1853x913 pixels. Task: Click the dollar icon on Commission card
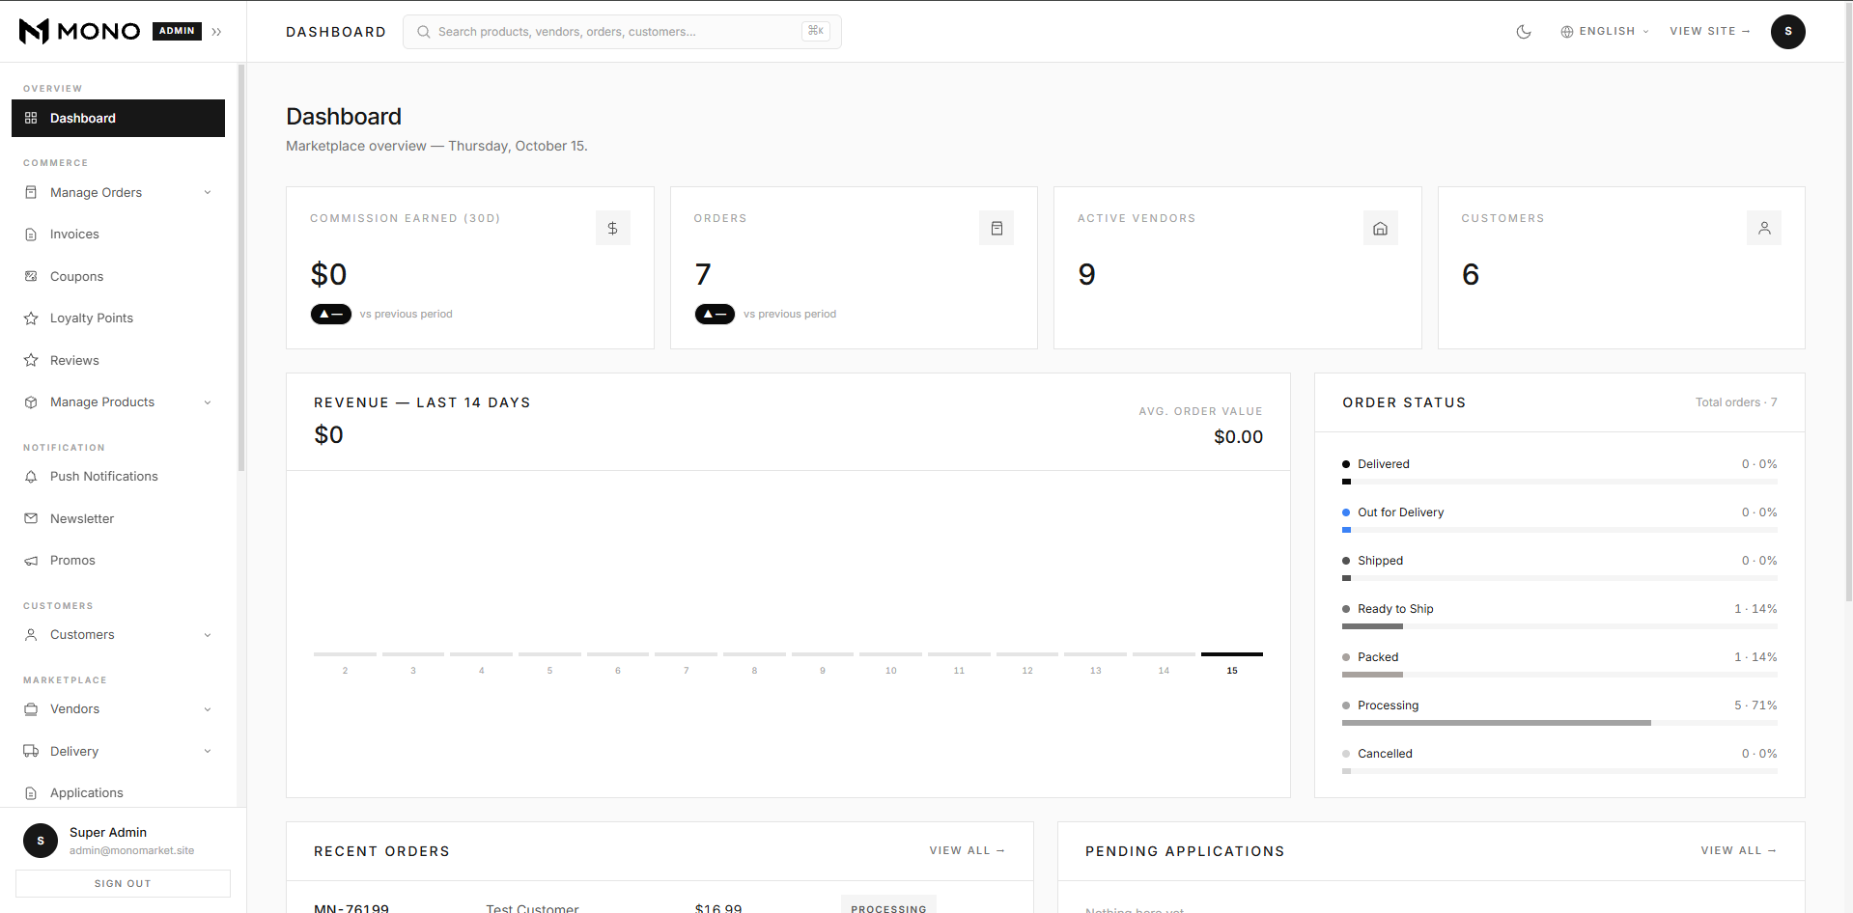[x=612, y=228]
